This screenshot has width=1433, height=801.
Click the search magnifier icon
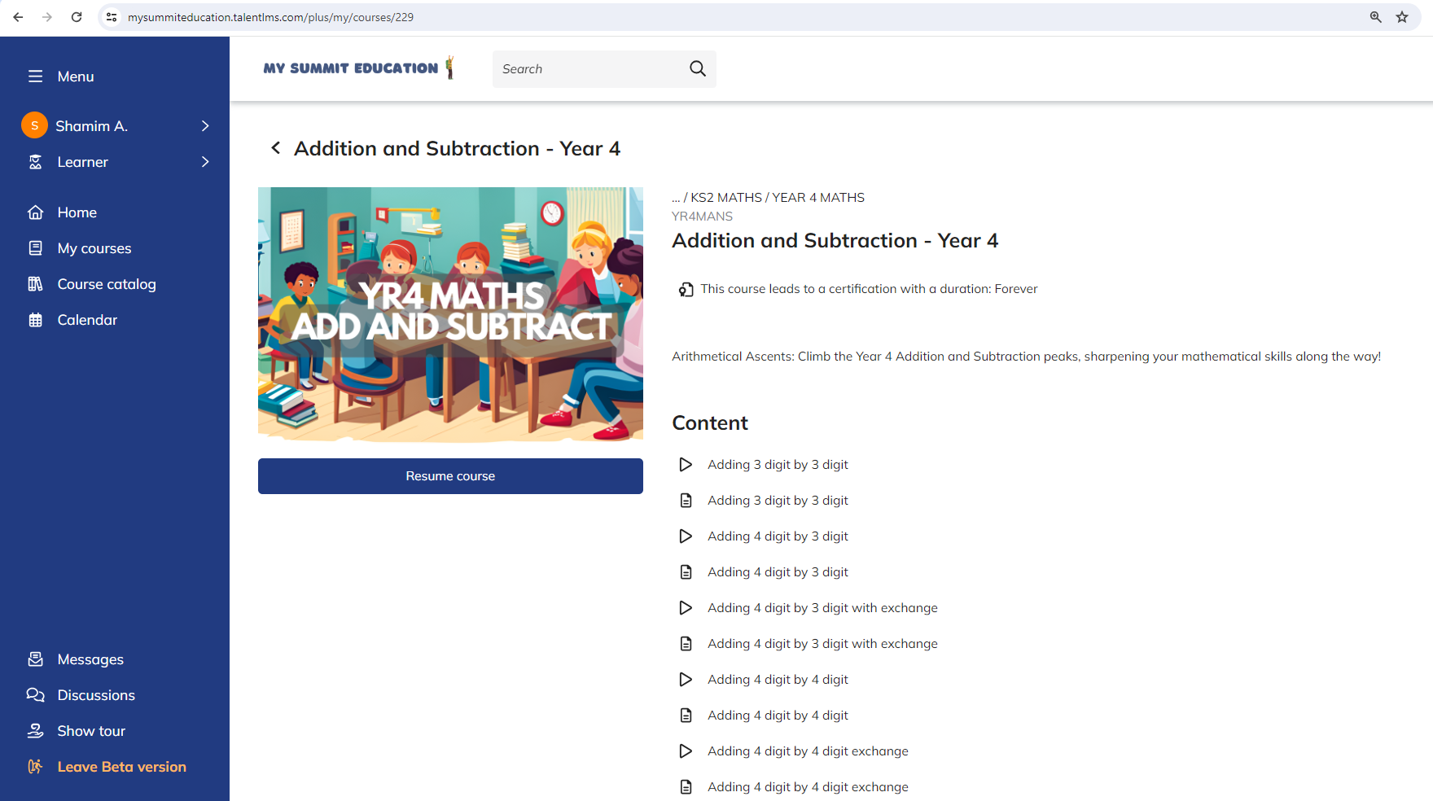(698, 69)
